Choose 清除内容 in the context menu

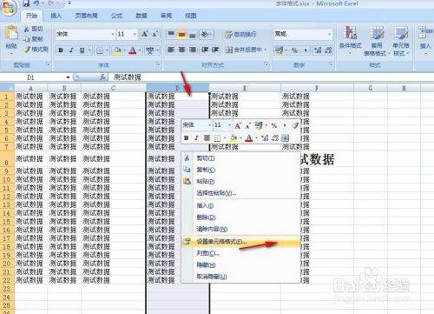click(240, 229)
